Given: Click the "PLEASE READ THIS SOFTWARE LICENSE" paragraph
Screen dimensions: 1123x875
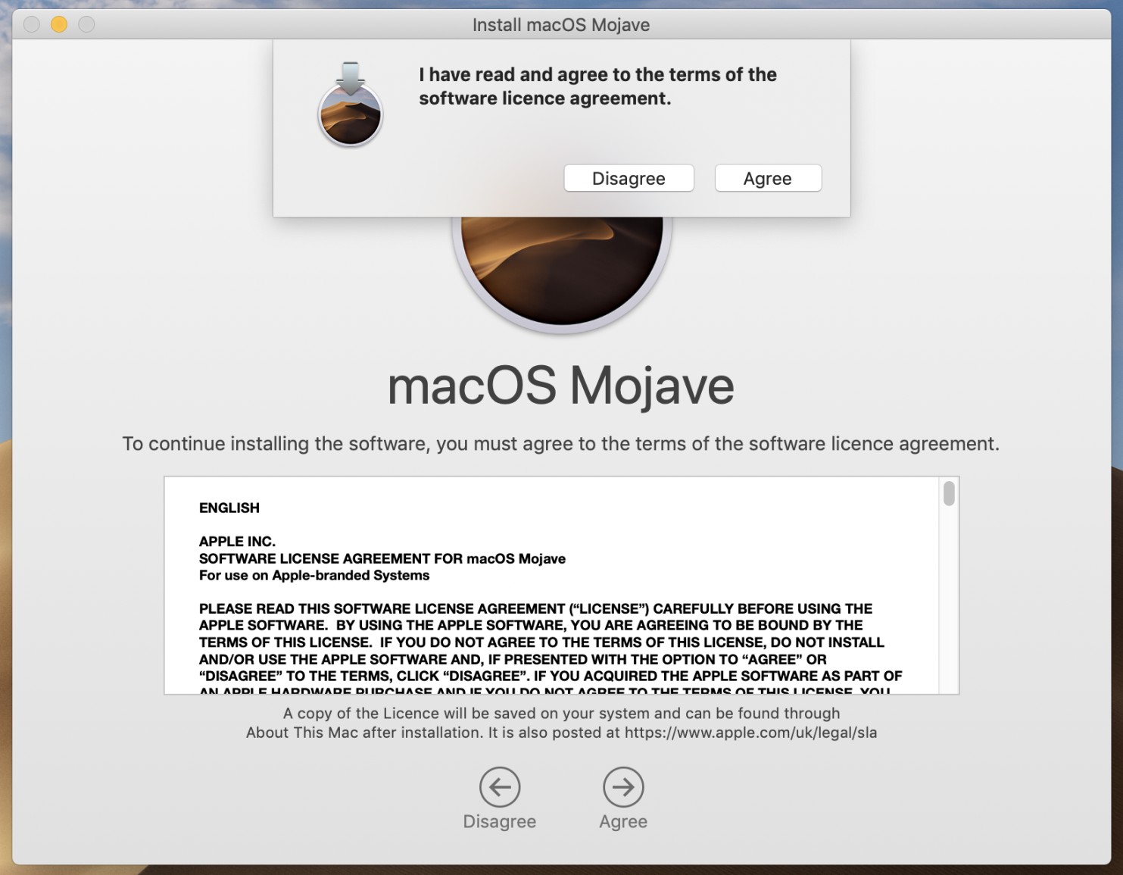Looking at the screenshot, I should click(x=551, y=650).
